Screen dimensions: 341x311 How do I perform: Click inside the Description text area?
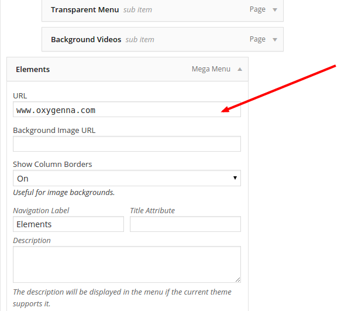pyautogui.click(x=127, y=264)
